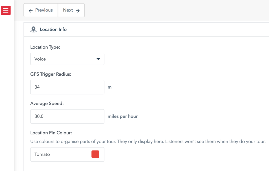The width and height of the screenshot is (269, 171).
Task: Open the red hamburger menu
Action: click(x=6, y=10)
